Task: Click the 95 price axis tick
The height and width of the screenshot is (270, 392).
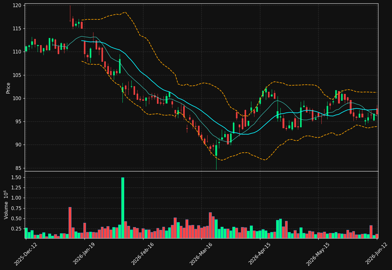Action: pos(19,121)
